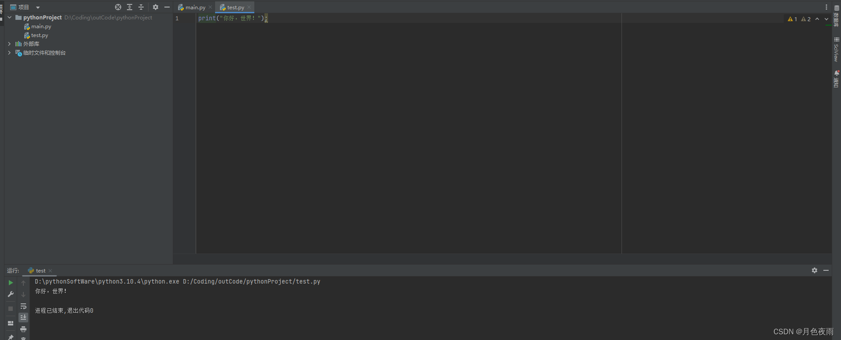This screenshot has height=340, width=841.
Task: Collapse all items in project tree
Action: coord(141,7)
